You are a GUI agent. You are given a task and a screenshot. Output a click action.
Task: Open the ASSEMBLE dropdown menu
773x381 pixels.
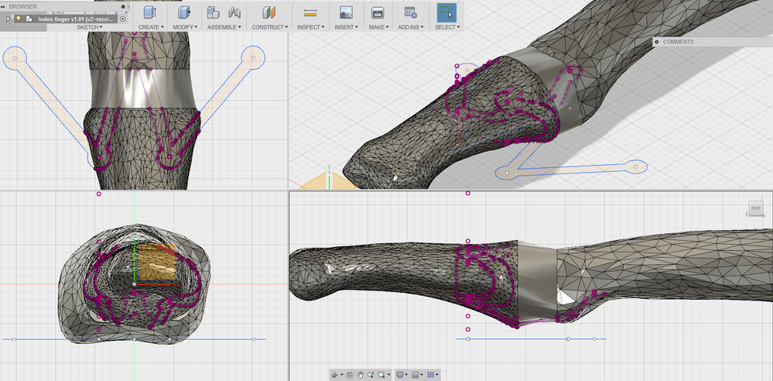pyautogui.click(x=224, y=27)
